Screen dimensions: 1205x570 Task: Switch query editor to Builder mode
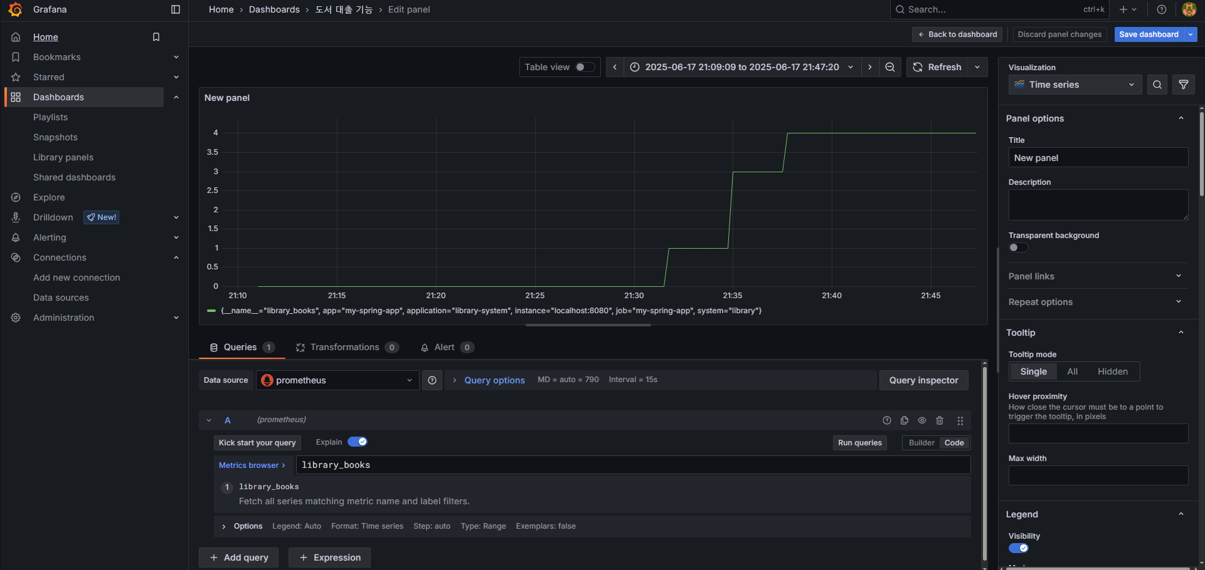point(921,443)
